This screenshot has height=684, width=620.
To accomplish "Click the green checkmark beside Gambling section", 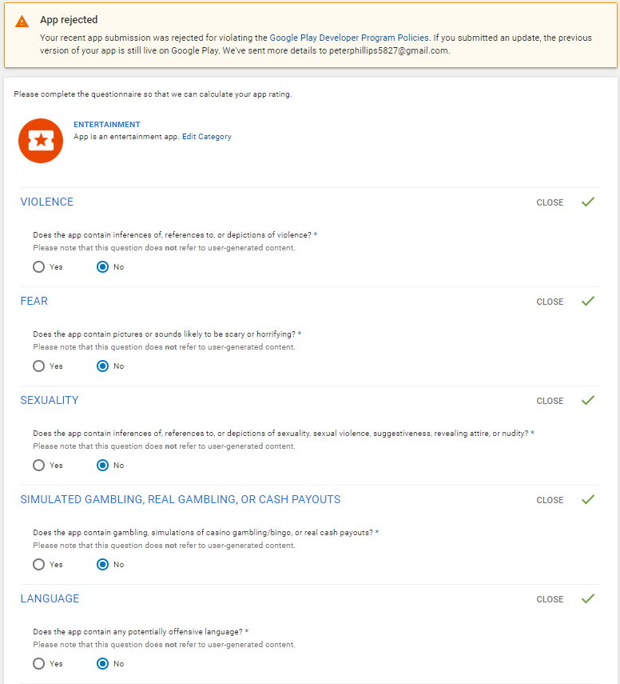I will pos(589,500).
